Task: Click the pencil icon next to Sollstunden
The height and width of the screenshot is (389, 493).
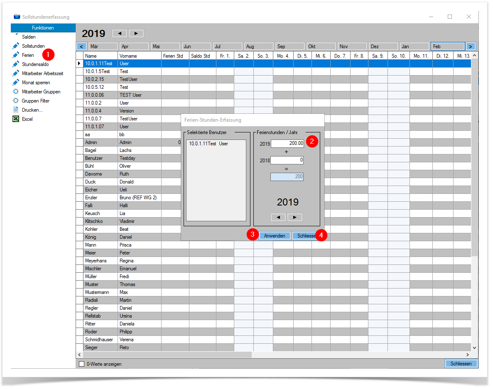Action: pos(16,46)
